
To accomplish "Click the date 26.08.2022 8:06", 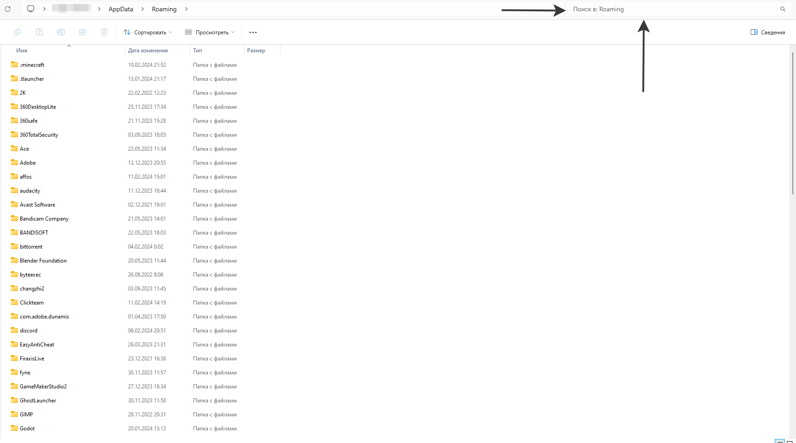I will [146, 275].
